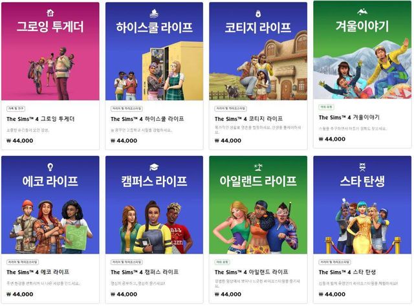Select the 에코 라이프 cover artwork

[x=50, y=205]
